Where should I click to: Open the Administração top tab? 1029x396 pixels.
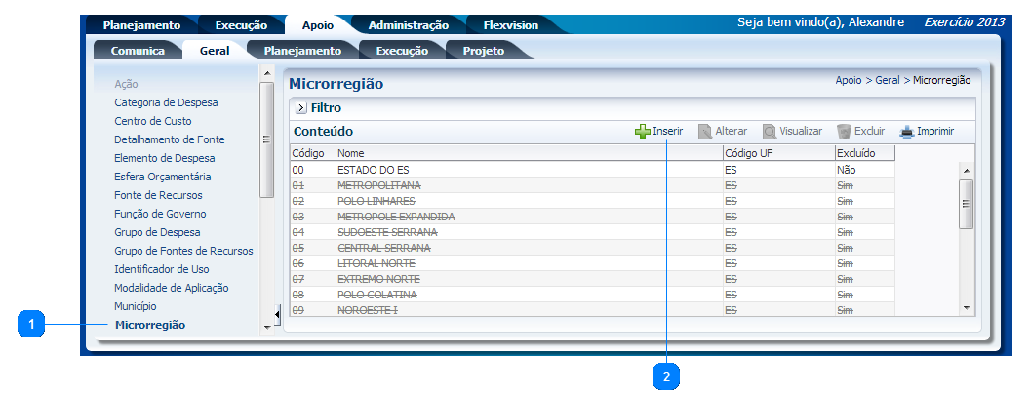408,25
